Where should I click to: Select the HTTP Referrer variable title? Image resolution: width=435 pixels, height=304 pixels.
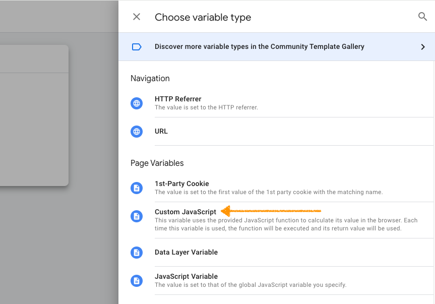pyautogui.click(x=178, y=99)
